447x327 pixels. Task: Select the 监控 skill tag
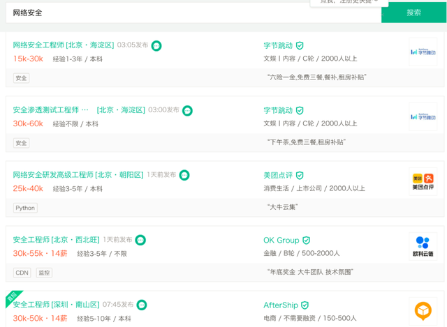point(44,273)
